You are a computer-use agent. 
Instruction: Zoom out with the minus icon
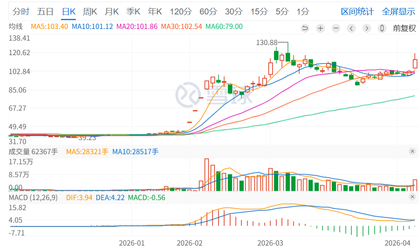(336, 28)
